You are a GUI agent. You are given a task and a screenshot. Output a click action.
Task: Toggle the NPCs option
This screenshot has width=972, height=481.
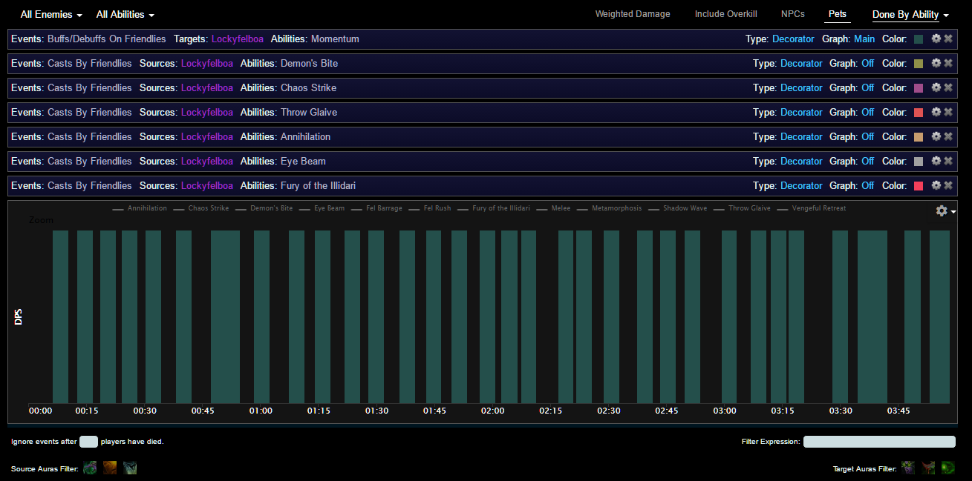(793, 14)
